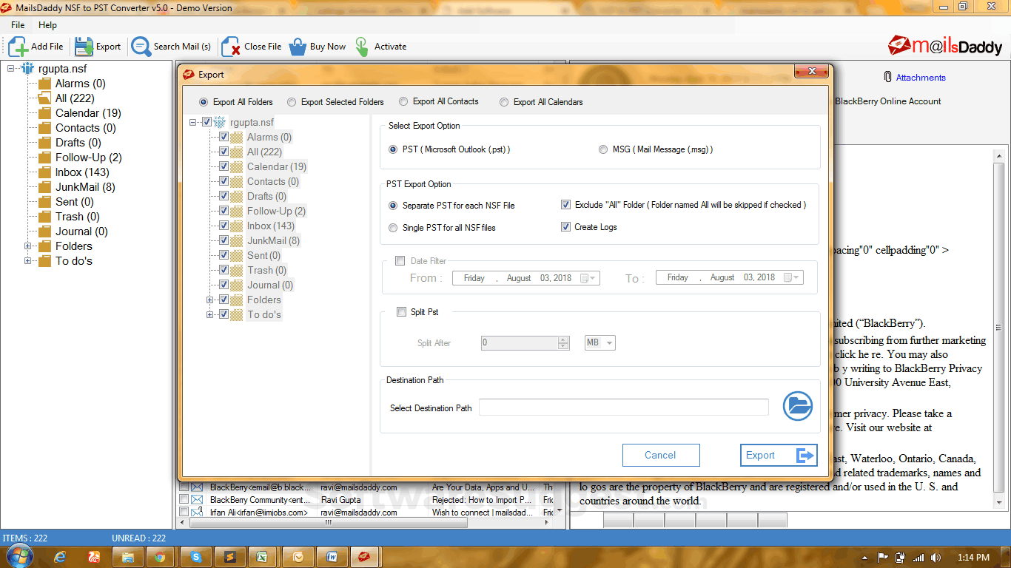This screenshot has height=568, width=1011.
Task: Uncheck the JunkMail (8) checkbox in dialog
Action: point(224,240)
